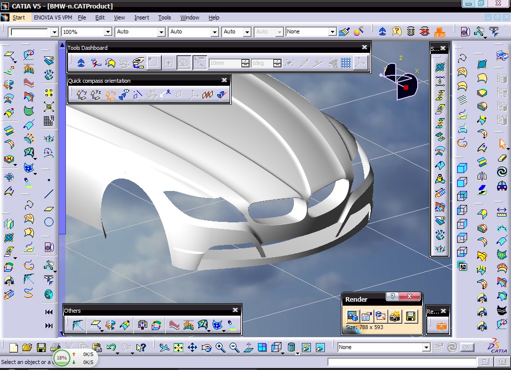511x370 pixels.
Task: Toggle the attenuation button in Tools Dashboard
Action: click(200, 62)
